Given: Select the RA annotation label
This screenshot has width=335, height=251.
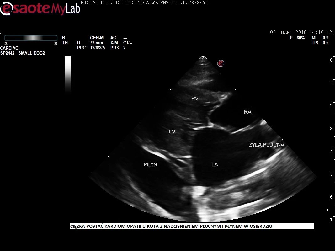Looking at the screenshot, I should (x=247, y=112).
